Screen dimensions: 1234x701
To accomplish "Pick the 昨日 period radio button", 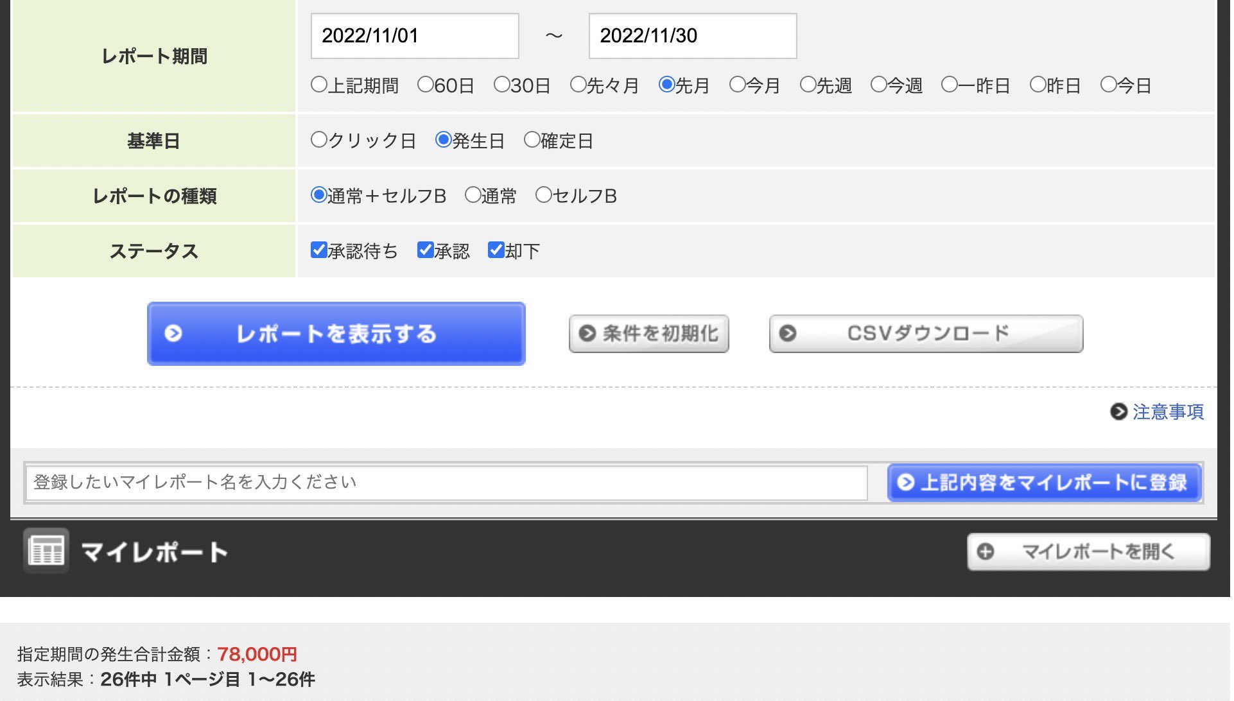I will [1038, 85].
